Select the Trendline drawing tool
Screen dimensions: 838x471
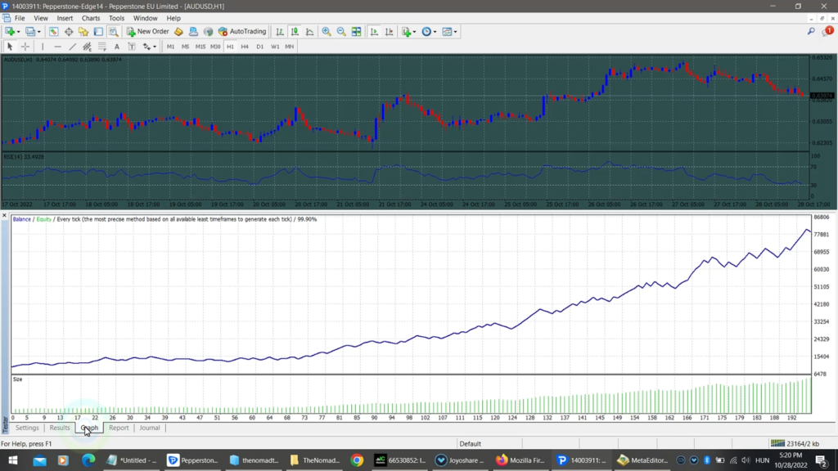click(x=72, y=47)
